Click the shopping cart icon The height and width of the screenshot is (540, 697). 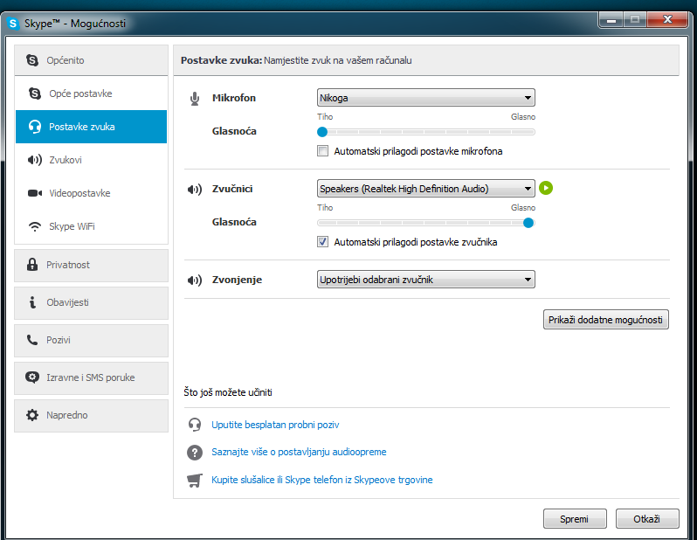[195, 480]
